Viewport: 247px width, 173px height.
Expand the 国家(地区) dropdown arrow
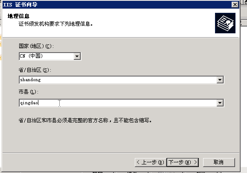tap(77, 56)
